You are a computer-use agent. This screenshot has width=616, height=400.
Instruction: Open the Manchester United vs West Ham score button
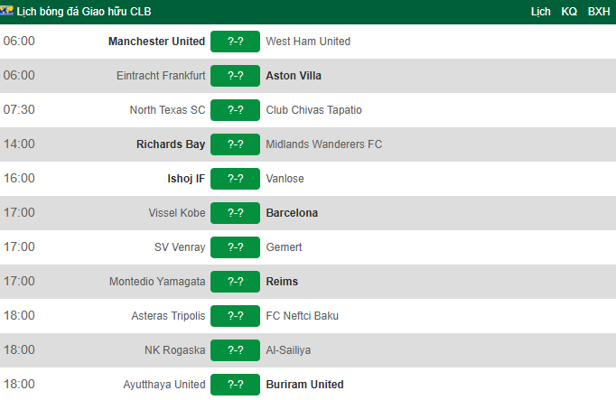[236, 42]
